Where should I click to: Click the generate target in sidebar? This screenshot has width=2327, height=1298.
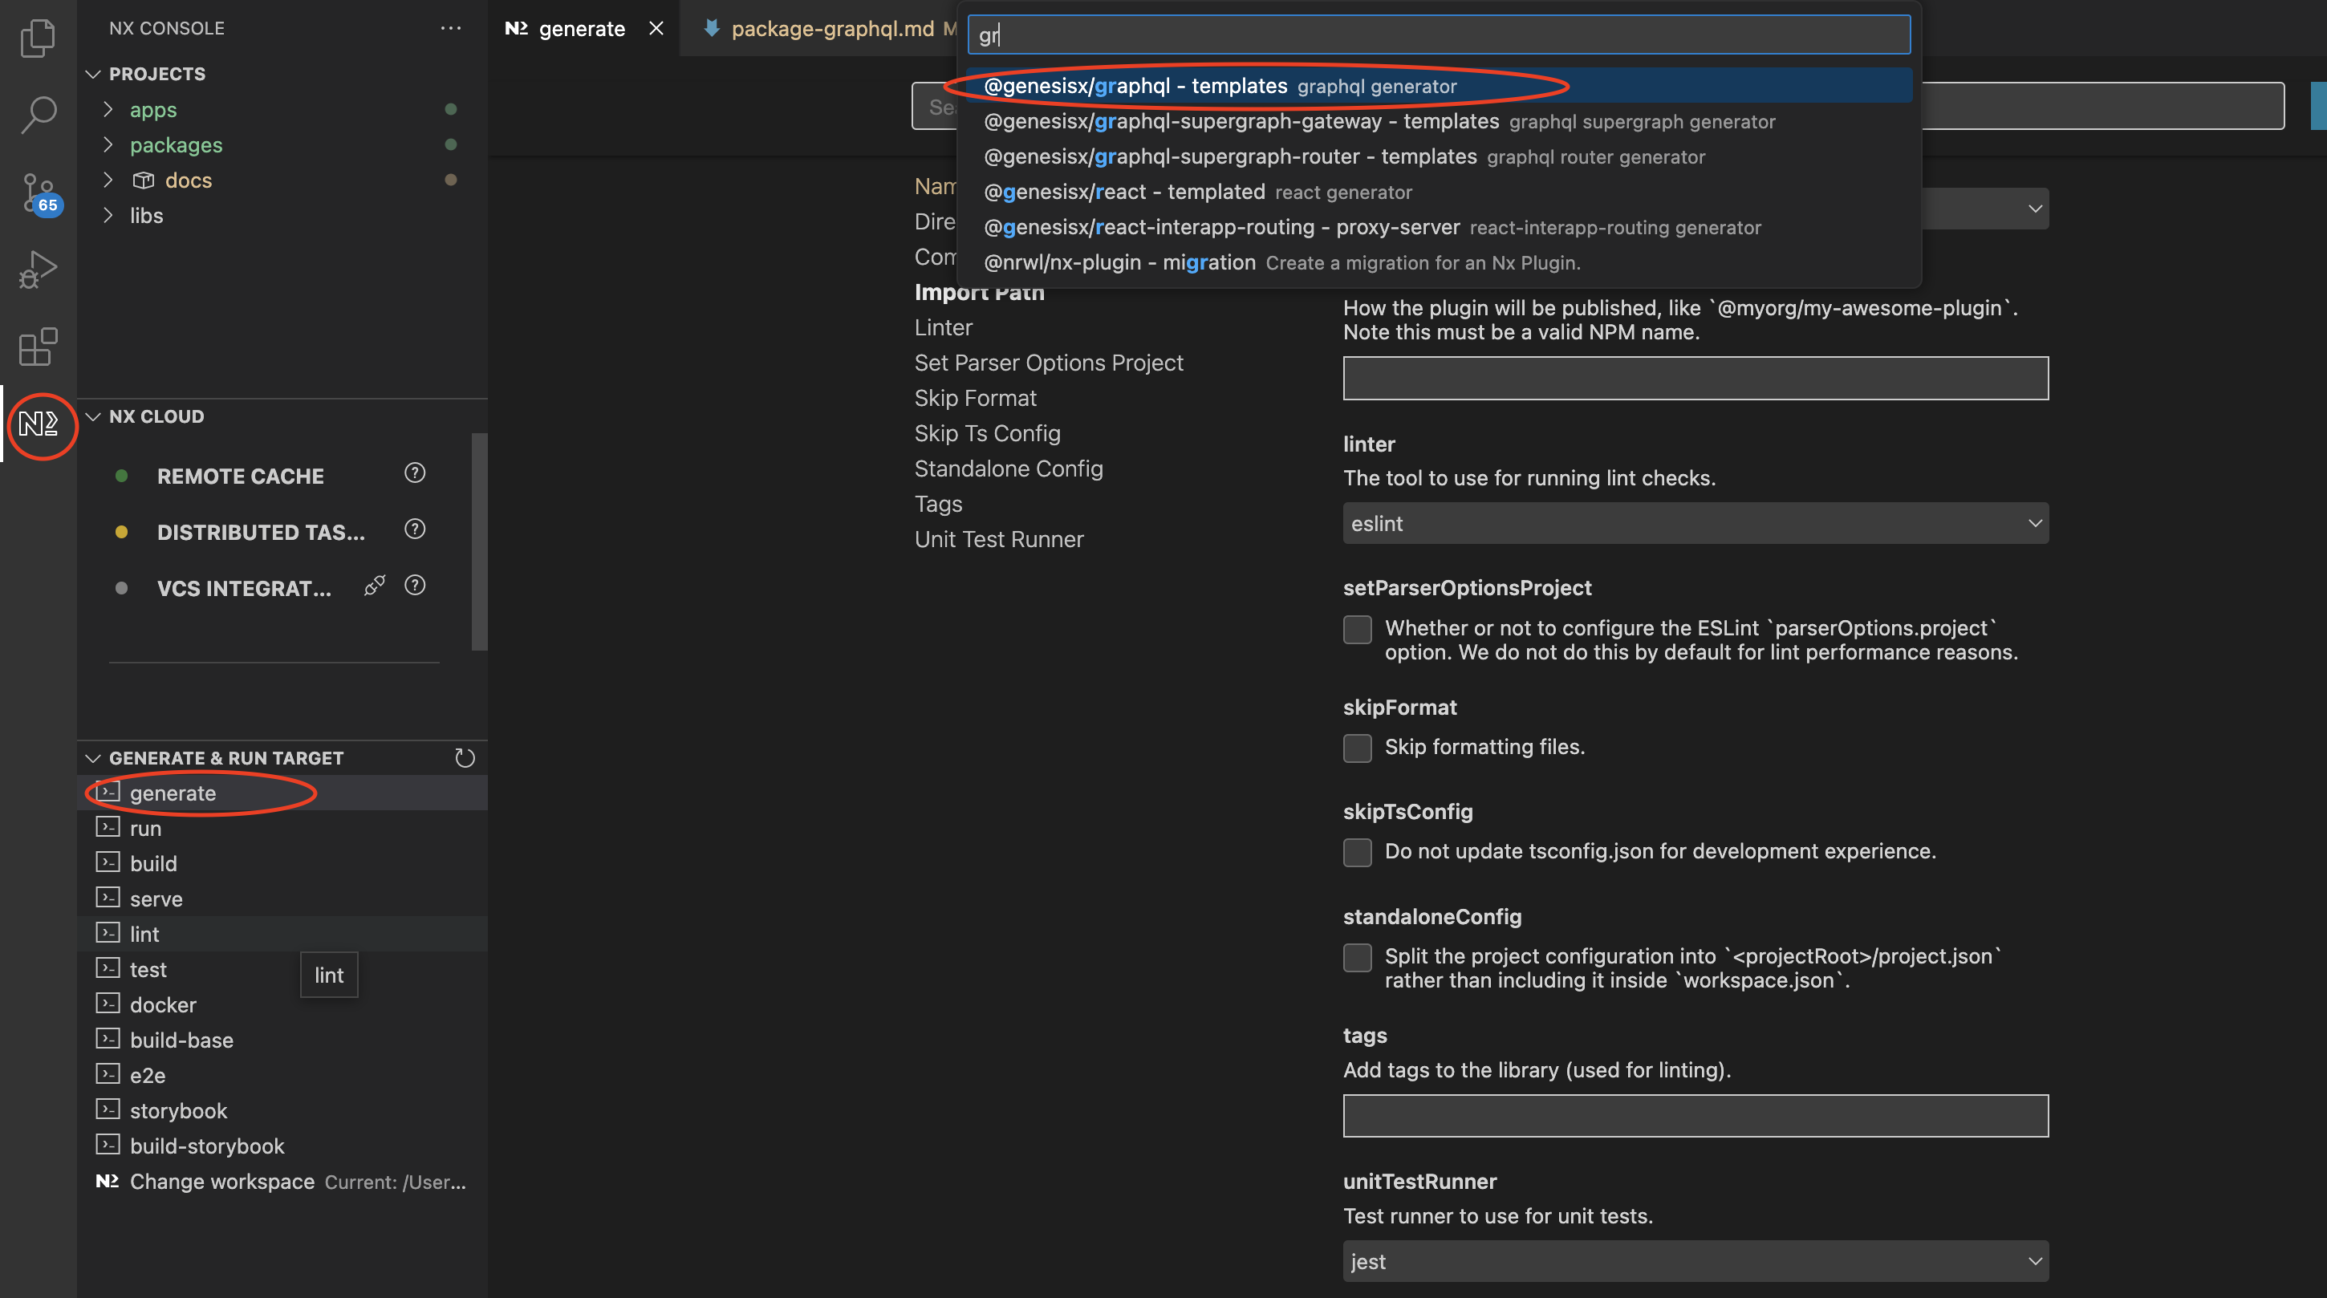[x=282, y=792]
